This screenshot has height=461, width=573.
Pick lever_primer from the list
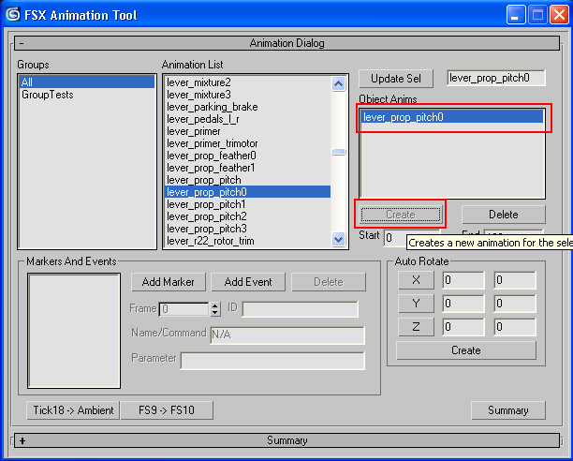point(248,131)
